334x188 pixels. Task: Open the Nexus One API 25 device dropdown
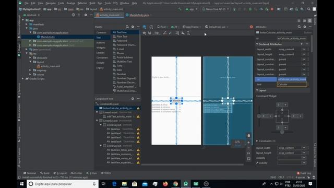216,9
